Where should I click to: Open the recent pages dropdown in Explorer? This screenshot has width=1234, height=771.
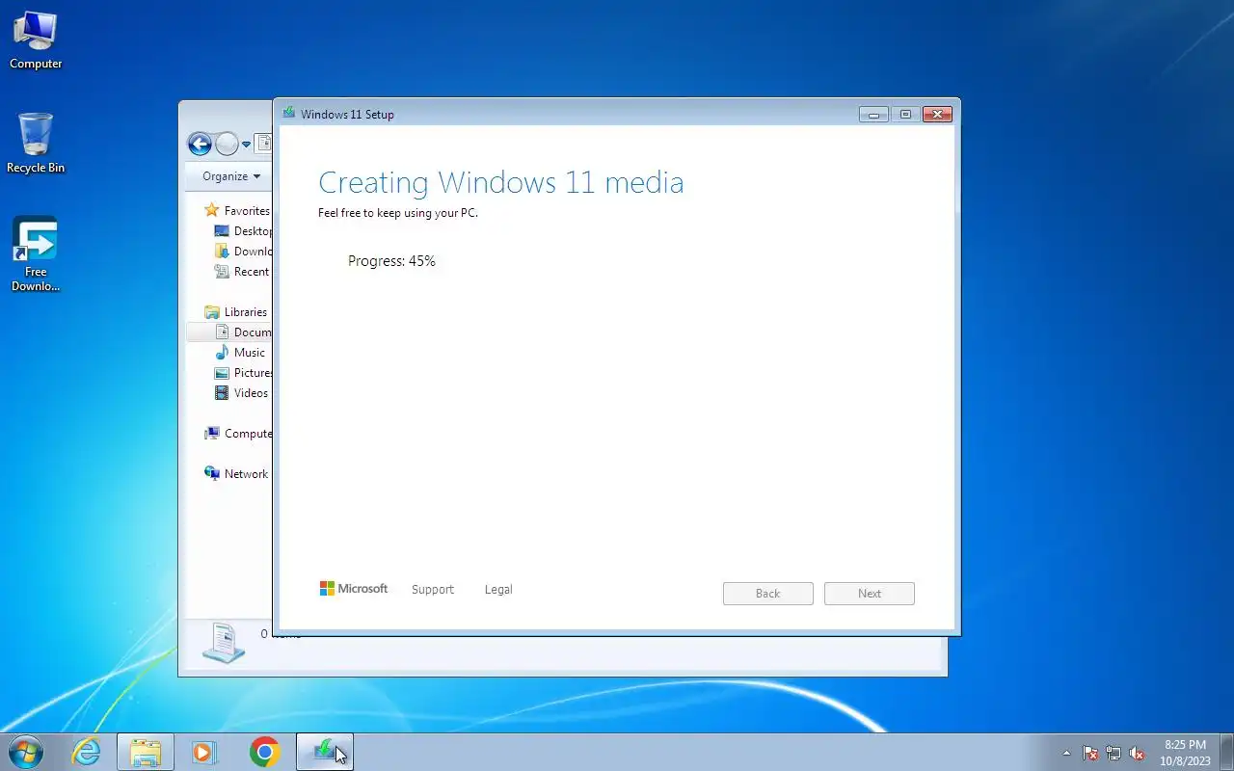pos(246,145)
